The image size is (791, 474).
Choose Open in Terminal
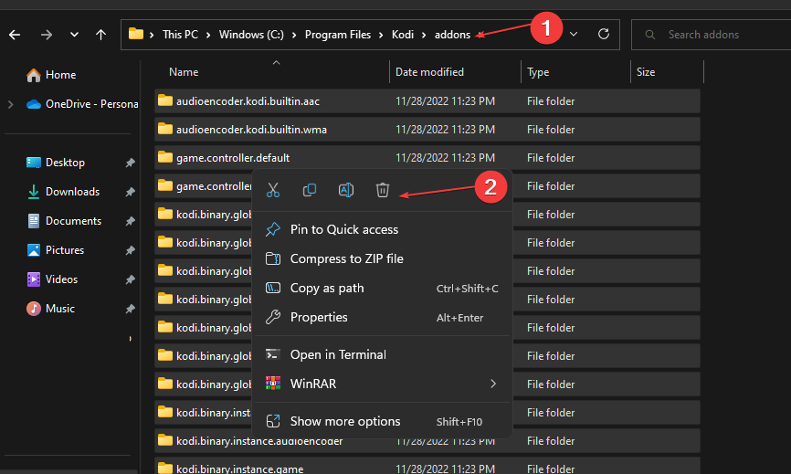click(383, 354)
